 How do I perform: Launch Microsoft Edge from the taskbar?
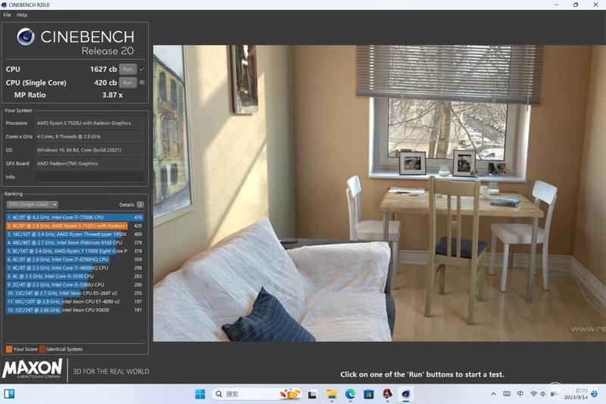[350, 394]
